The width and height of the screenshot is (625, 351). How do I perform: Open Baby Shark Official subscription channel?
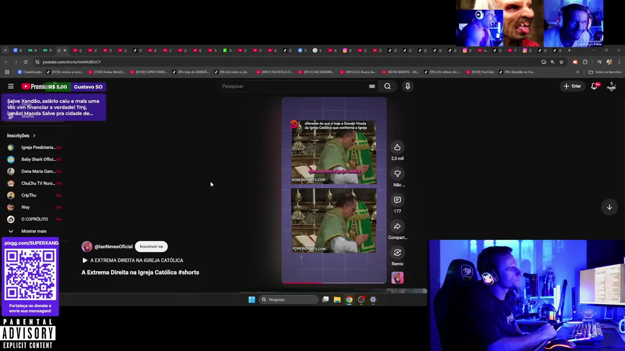coord(34,159)
